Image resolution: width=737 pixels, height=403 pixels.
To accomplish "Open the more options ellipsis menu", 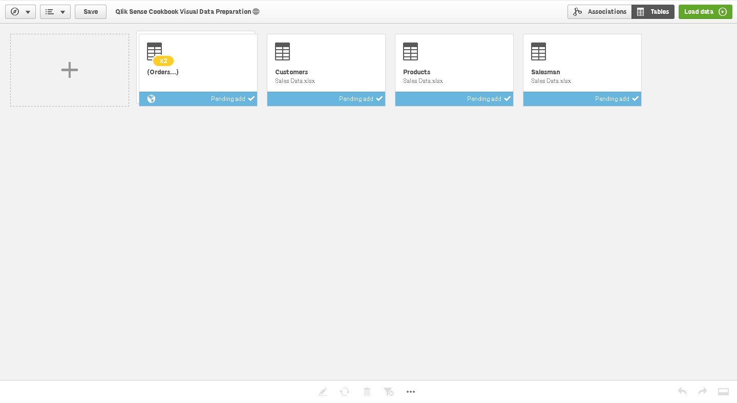I will tap(411, 392).
